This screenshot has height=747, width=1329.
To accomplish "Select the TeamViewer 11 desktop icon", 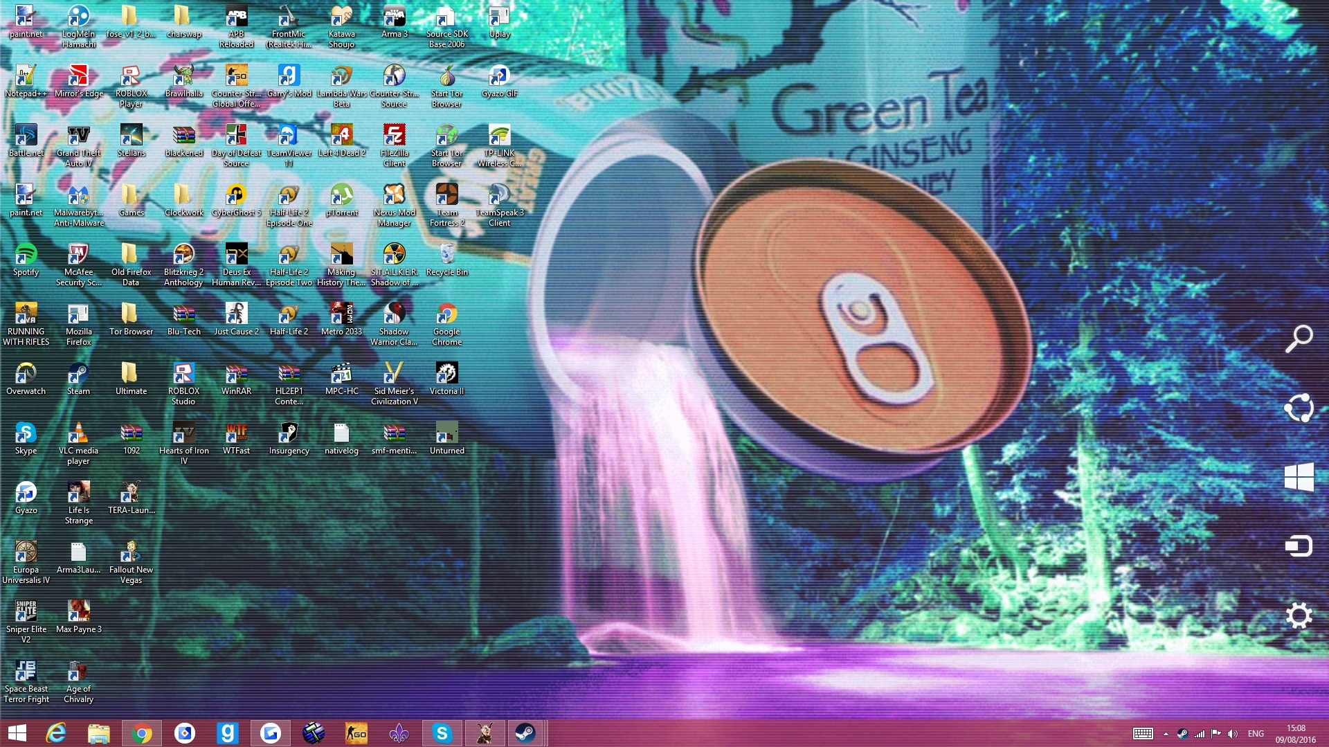I will [x=289, y=145].
